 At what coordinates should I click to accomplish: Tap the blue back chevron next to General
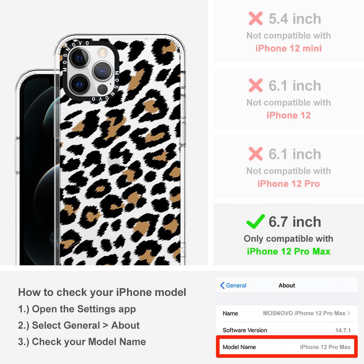[222, 285]
